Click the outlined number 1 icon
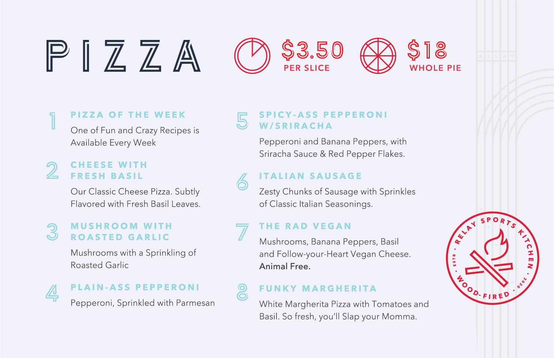Viewport: 554px width, 358px height. (x=53, y=121)
